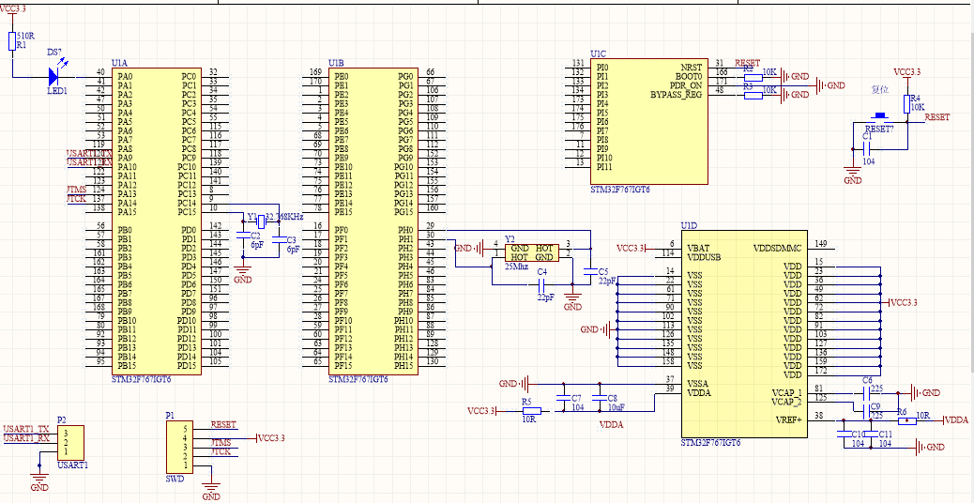Click the GND symbol below P1 SWD
The image size is (974, 503).
[x=211, y=493]
